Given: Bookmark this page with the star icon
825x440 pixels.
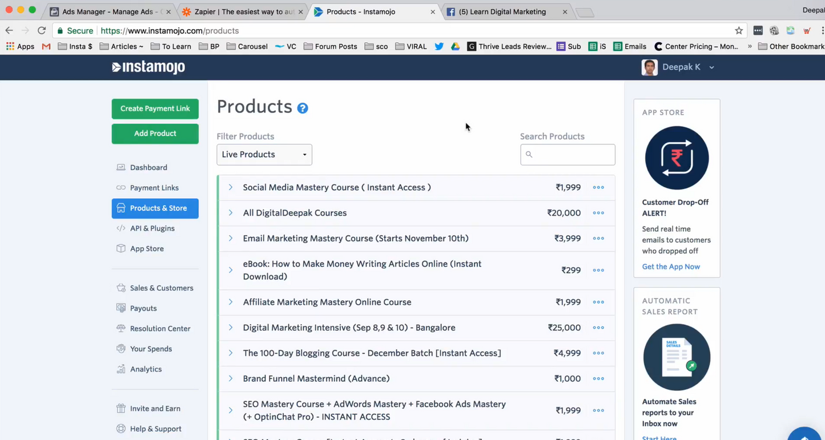Looking at the screenshot, I should click(x=739, y=31).
